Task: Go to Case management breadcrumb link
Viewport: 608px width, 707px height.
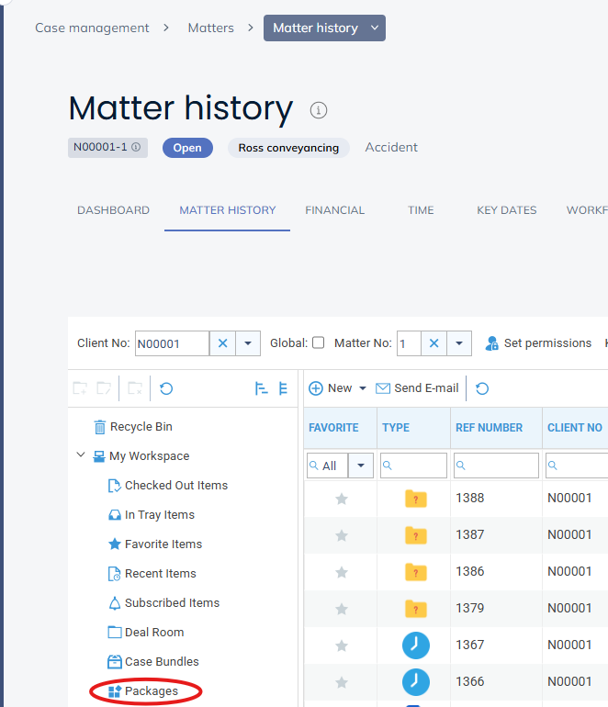Action: (92, 28)
